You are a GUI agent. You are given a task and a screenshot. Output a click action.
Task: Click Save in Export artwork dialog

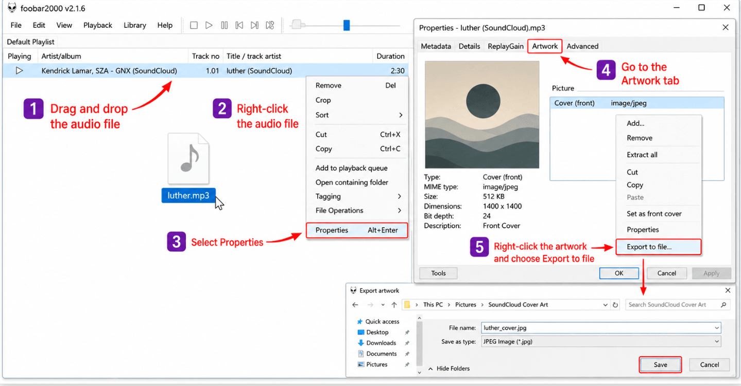click(x=660, y=365)
